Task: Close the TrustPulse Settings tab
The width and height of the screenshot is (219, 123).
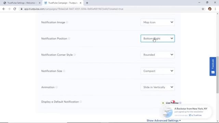Action: [x=40, y=3]
